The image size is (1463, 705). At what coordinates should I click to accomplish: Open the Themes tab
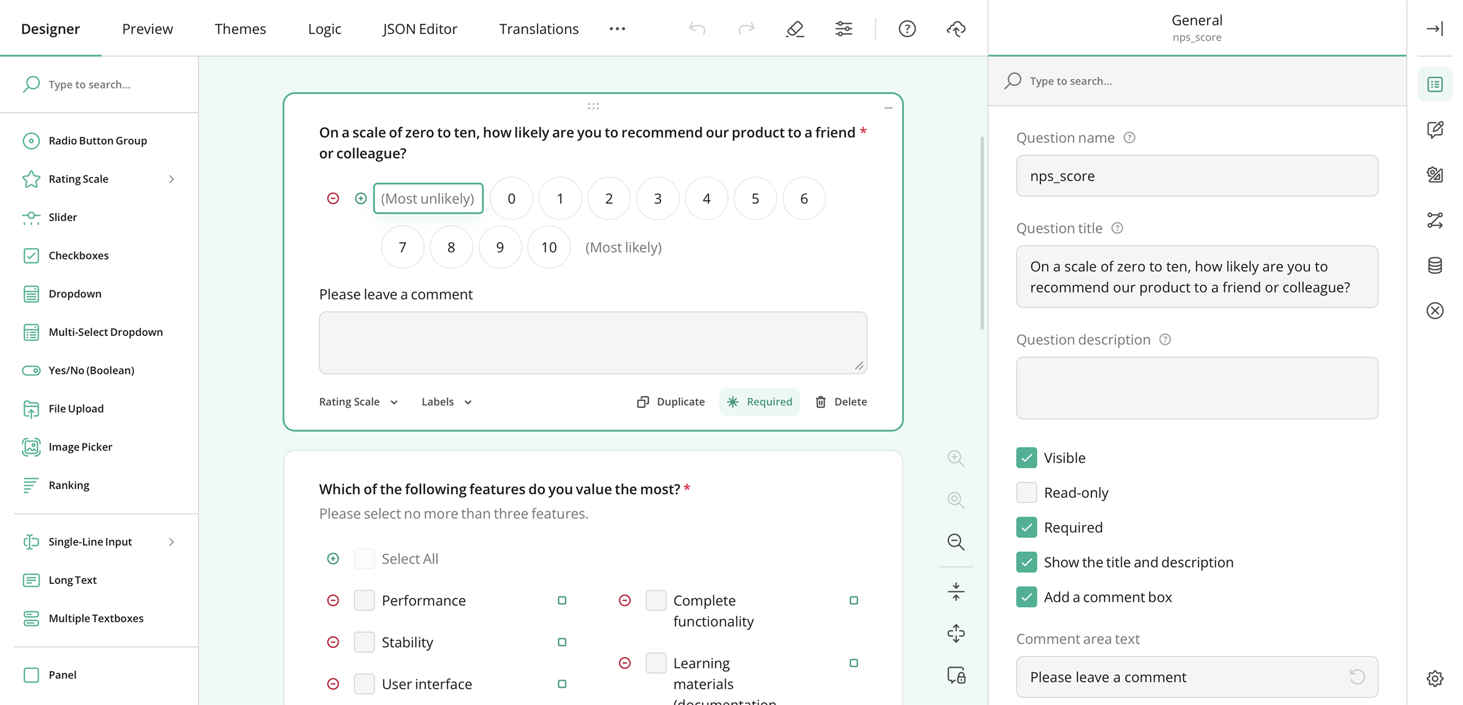point(240,28)
